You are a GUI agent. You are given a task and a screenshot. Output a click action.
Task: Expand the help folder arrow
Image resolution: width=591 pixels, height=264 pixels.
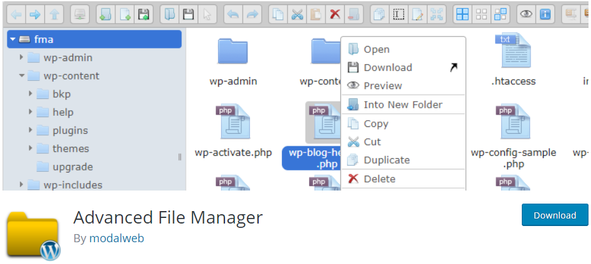pos(31,112)
